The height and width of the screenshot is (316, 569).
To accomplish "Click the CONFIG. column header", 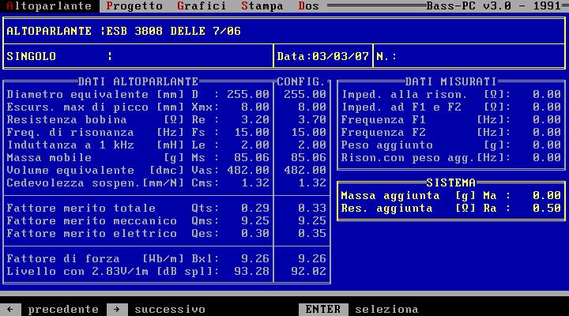I will click(301, 81).
